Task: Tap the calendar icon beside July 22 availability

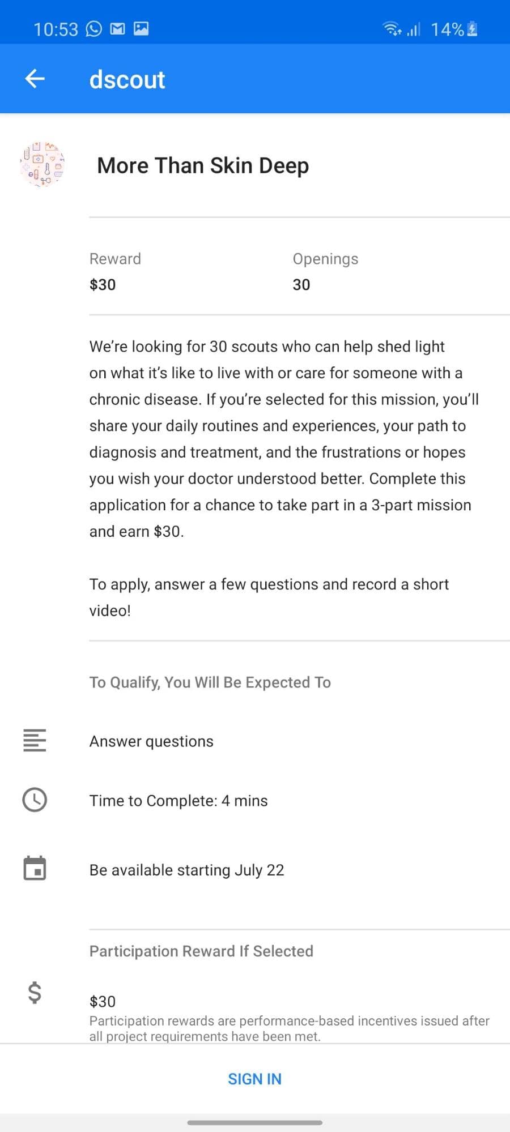Action: pos(34,868)
